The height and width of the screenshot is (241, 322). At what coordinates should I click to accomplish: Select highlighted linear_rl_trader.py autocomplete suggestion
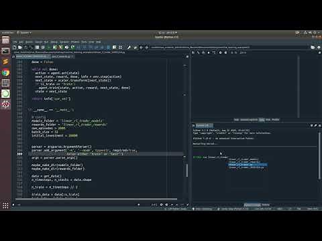pyautogui.click(x=248, y=165)
